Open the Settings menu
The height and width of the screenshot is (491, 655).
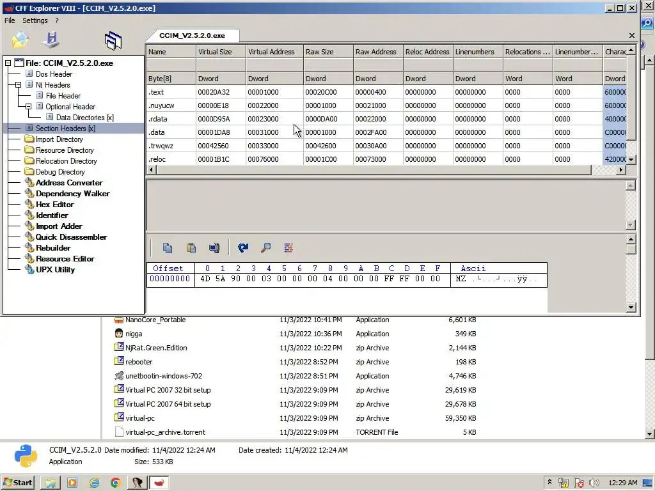[35, 20]
